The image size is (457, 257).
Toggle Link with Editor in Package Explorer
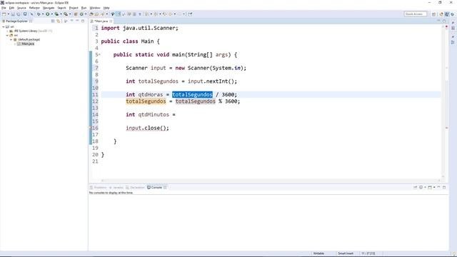59,21
